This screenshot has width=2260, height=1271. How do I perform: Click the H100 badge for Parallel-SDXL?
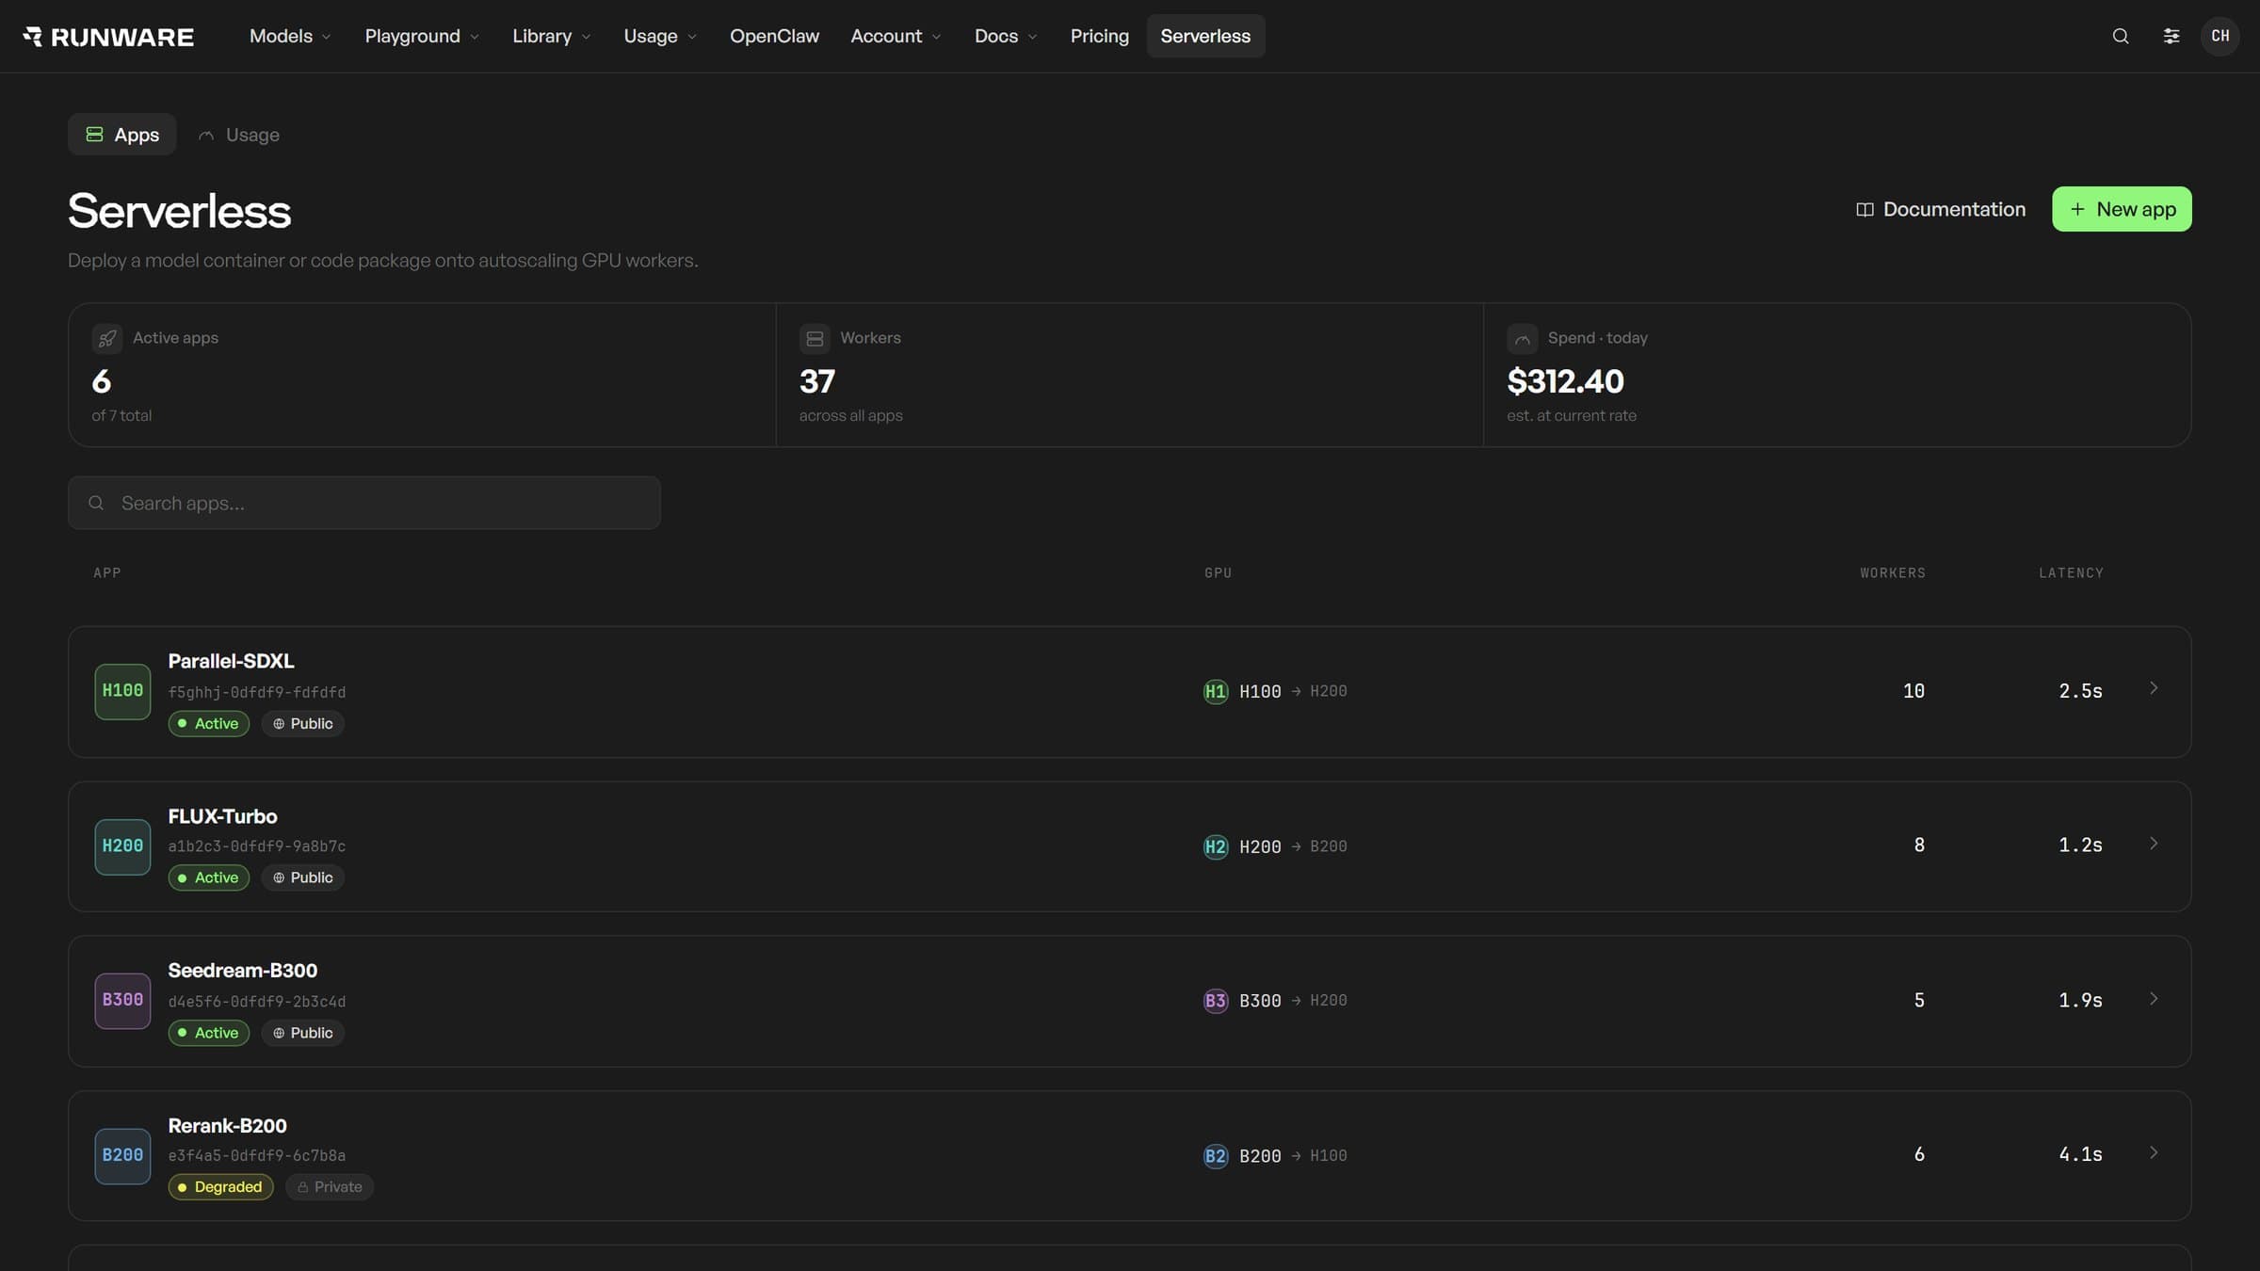(x=122, y=691)
